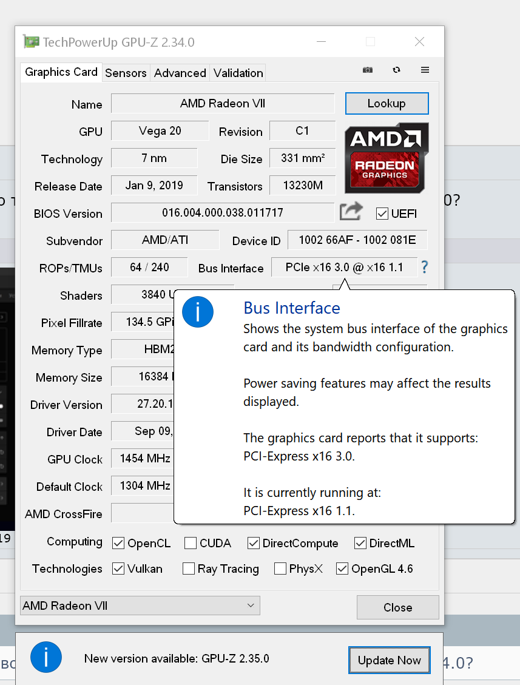Toggle the PhysX checkbox
The width and height of the screenshot is (520, 685).
pyautogui.click(x=280, y=569)
